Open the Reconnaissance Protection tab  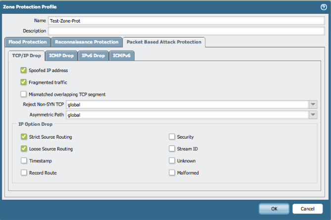pyautogui.click(x=87, y=42)
